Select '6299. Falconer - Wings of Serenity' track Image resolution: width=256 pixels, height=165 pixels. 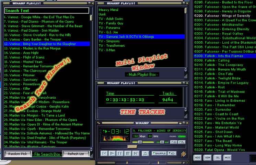tap(225, 16)
